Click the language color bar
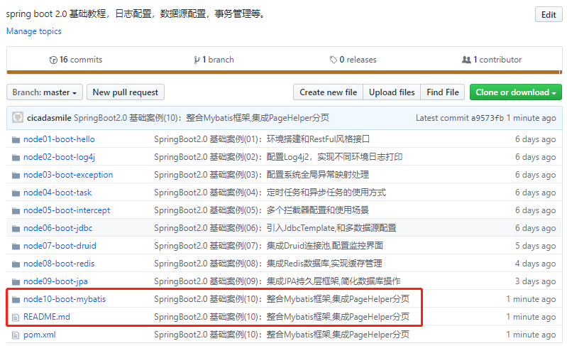The image size is (567, 346). pyautogui.click(x=285, y=72)
